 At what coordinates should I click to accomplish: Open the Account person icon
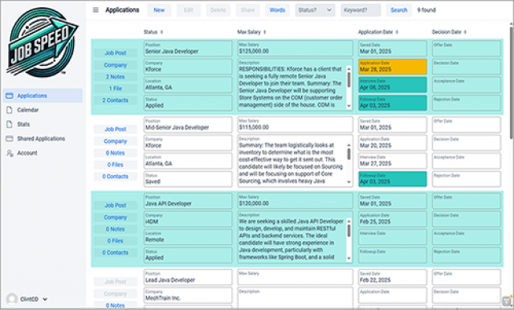(10, 153)
